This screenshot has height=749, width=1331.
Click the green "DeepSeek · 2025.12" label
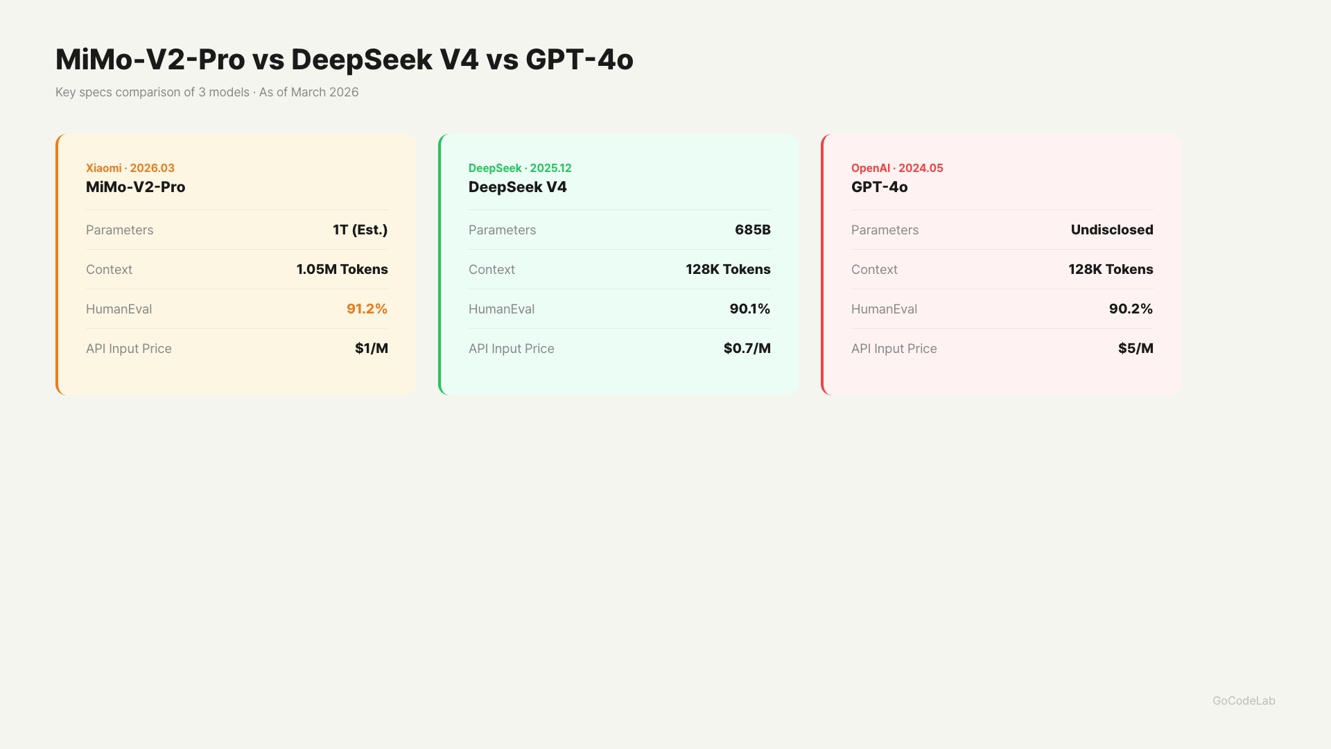click(519, 168)
